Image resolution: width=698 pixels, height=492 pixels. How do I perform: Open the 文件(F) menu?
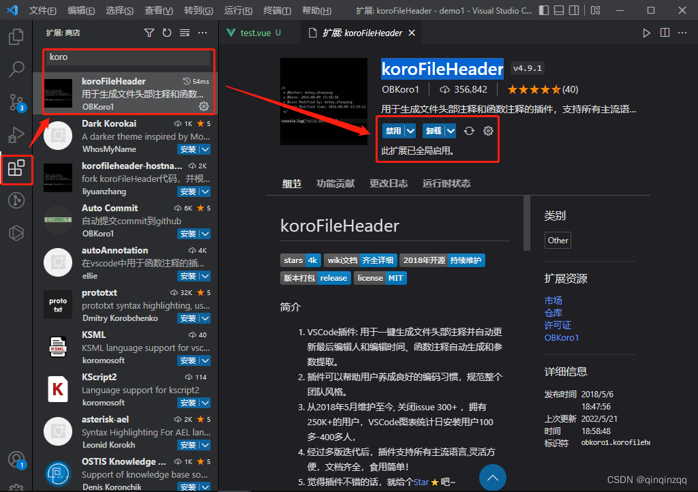point(43,10)
